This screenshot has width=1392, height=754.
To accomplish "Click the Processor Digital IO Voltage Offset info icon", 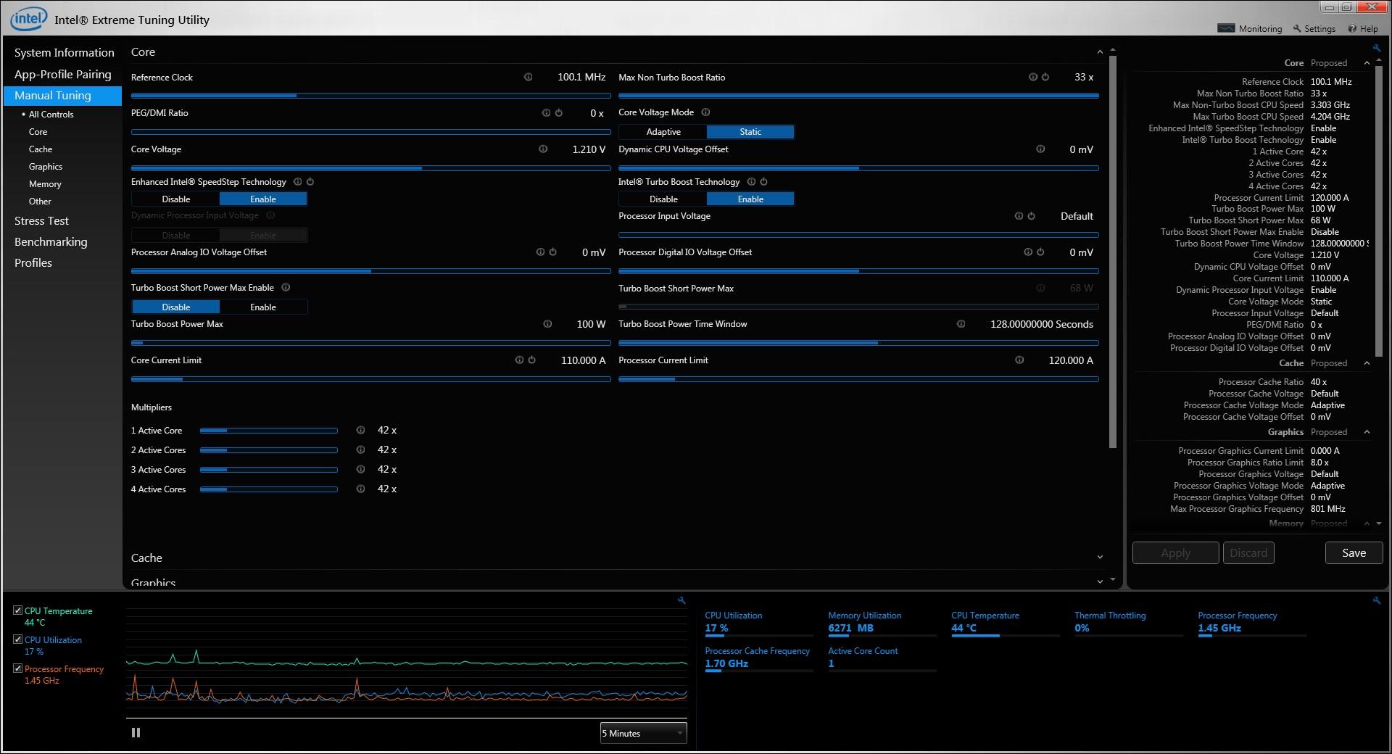I will 1027,252.
